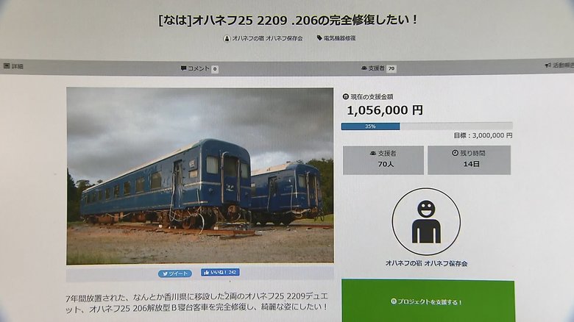
Task: Open オハネフの宿 オハネフ保存会 link under avatar
Action: tap(426, 263)
